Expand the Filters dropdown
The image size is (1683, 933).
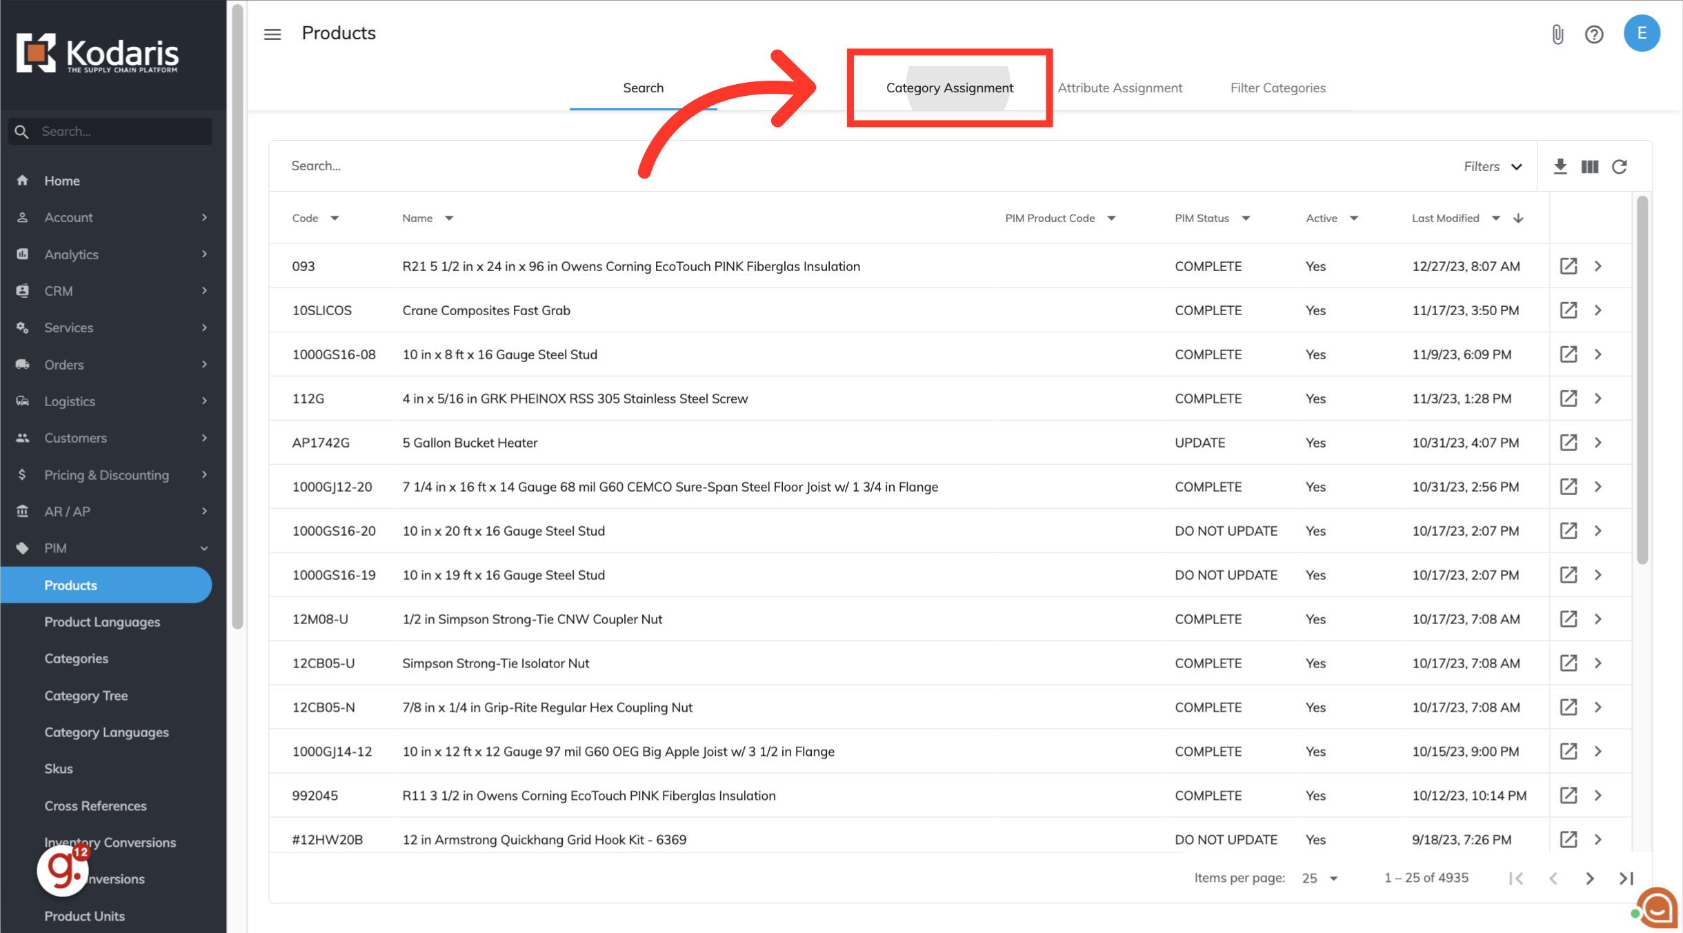click(1493, 166)
